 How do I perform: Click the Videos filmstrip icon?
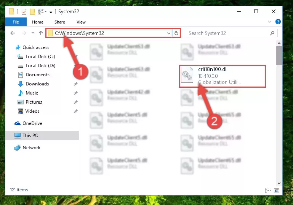pos(20,111)
